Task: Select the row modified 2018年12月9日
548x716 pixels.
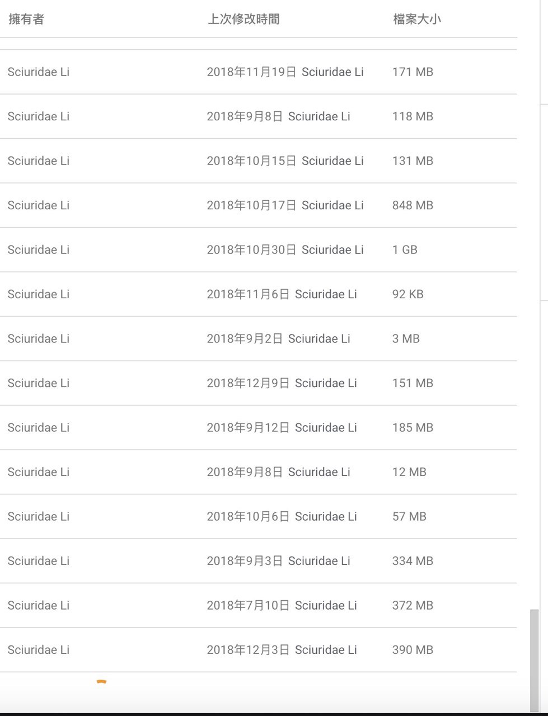Action: click(258, 383)
